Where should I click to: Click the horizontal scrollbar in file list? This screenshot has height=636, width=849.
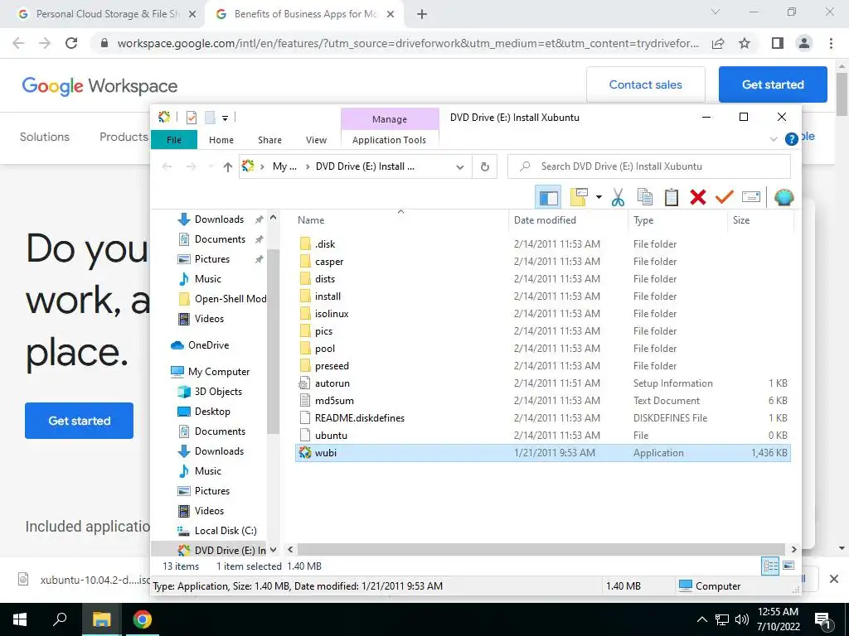(x=541, y=550)
